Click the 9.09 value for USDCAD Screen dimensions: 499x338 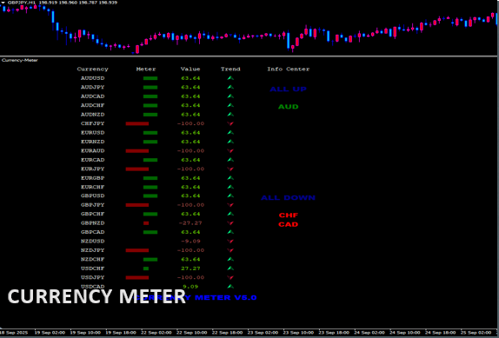(x=190, y=287)
